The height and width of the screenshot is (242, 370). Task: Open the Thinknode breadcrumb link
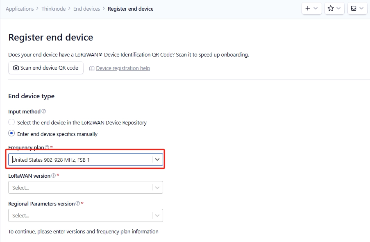[x=54, y=9]
